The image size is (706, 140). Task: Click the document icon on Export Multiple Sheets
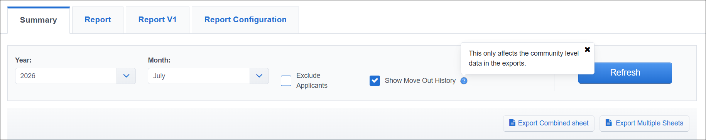[x=608, y=123]
